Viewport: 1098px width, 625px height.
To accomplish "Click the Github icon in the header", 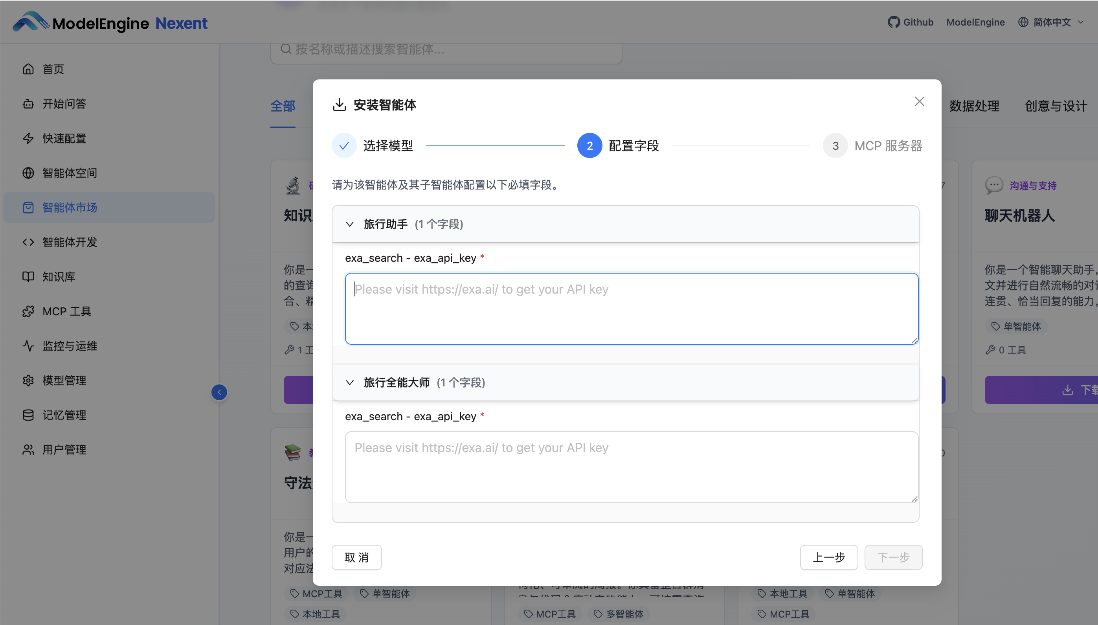I will 893,22.
